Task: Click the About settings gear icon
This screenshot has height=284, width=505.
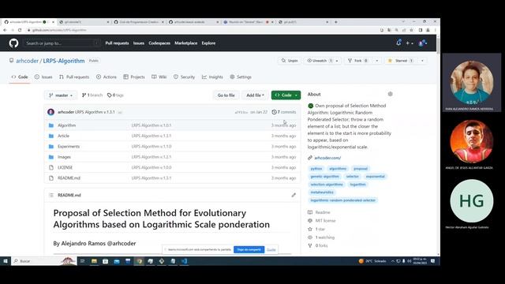Action: [390, 94]
